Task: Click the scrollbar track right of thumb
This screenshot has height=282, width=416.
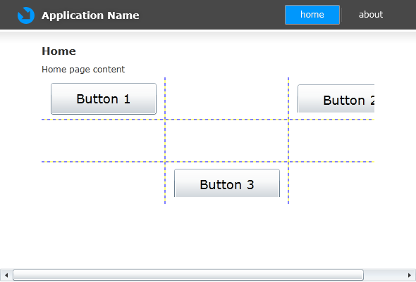Action: tap(384, 275)
